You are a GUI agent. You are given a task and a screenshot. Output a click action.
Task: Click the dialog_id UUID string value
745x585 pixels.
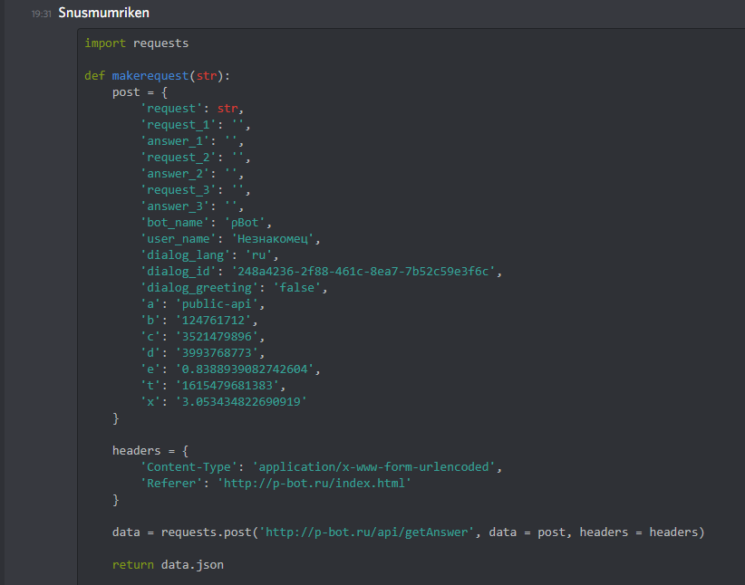coord(365,272)
